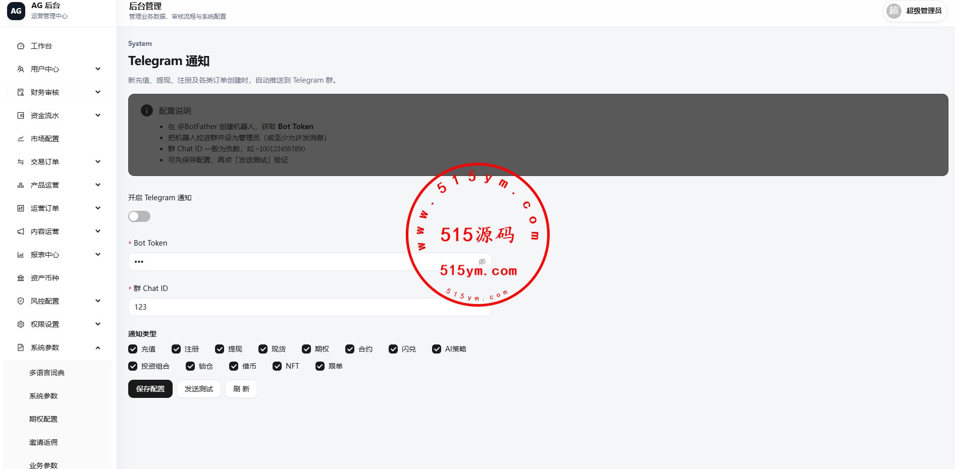Screen dimensions: 955x469
Task: Focus the 群 Chat ID input field
Action: (309, 307)
